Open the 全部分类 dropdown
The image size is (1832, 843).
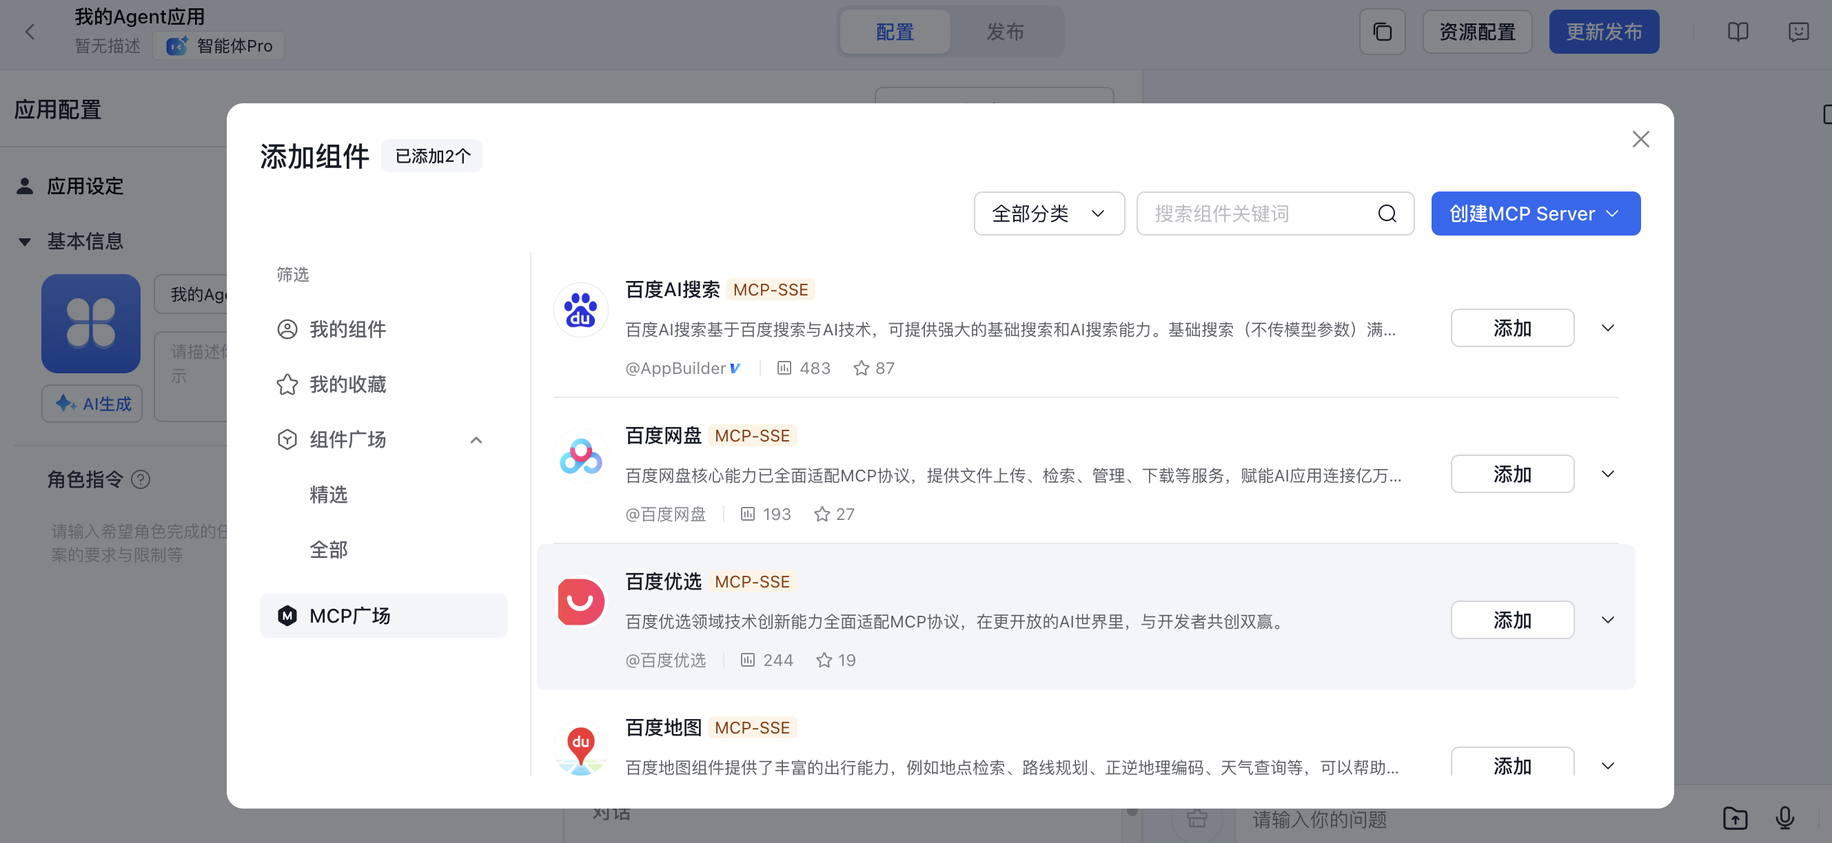click(x=1048, y=214)
